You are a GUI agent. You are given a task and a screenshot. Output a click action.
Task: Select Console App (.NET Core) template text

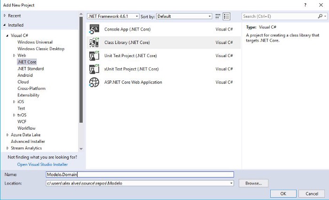point(127,30)
